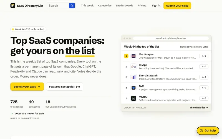Open the Tuff app icon
Viewport: 222px width, 139px height.
coord(133,88)
